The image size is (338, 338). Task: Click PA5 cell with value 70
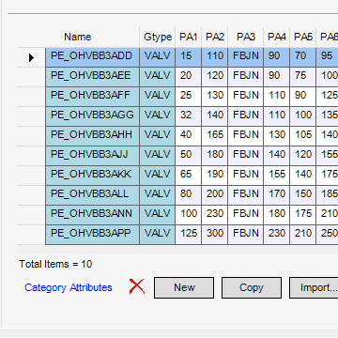coord(303,57)
